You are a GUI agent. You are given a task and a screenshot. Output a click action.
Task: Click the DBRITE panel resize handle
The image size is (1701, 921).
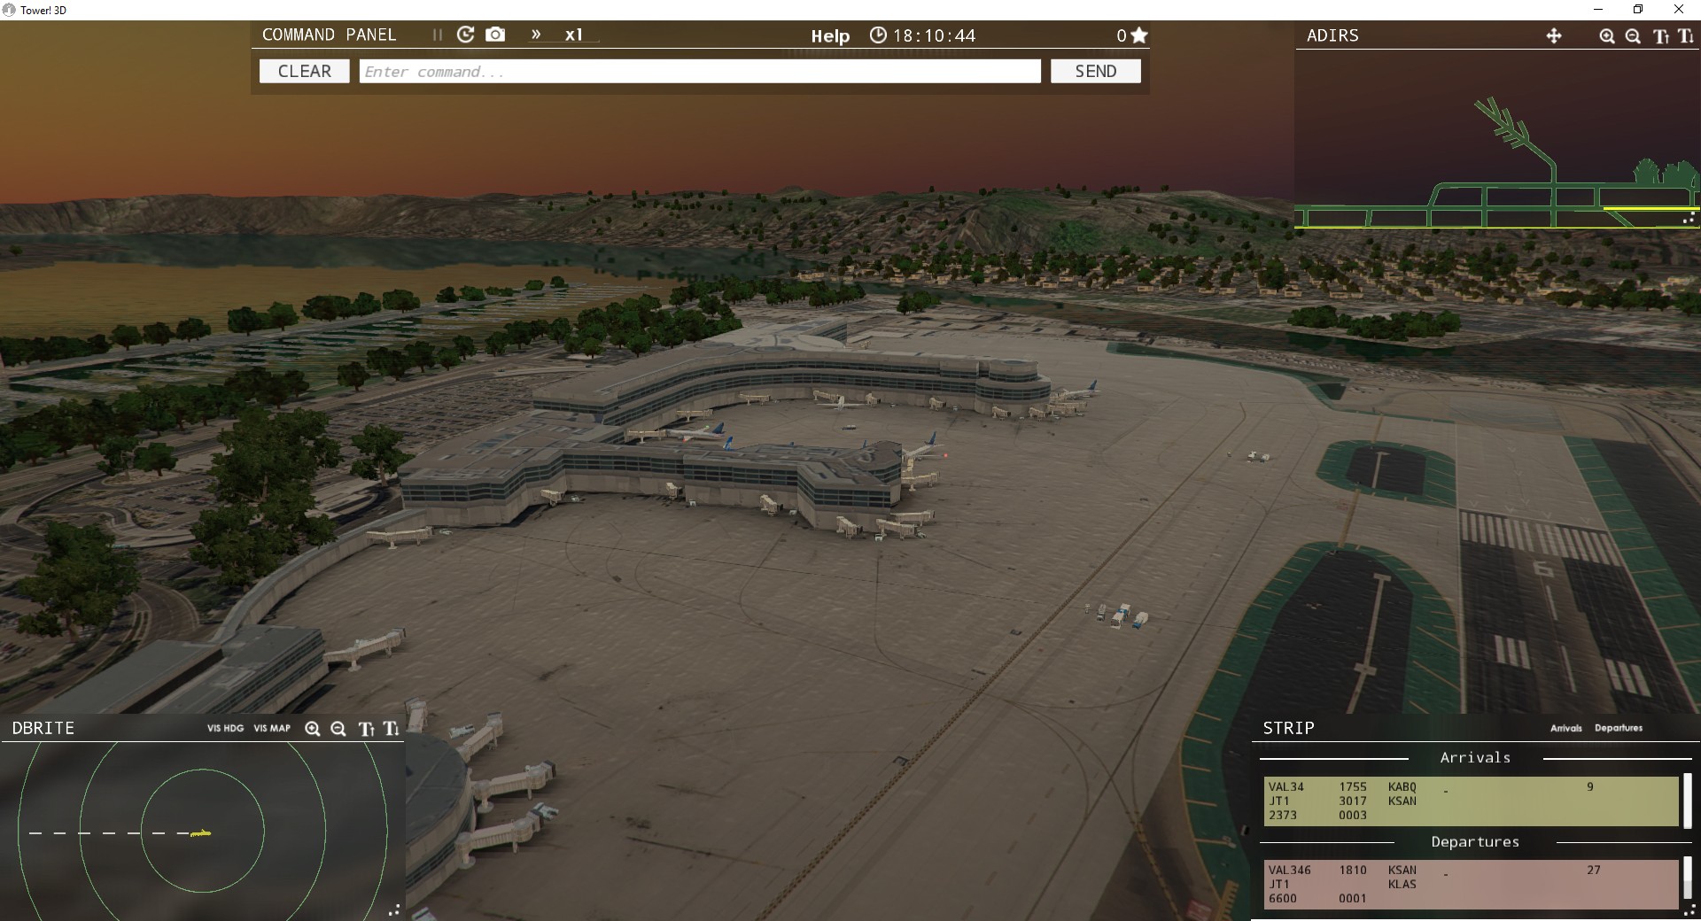coord(394,909)
